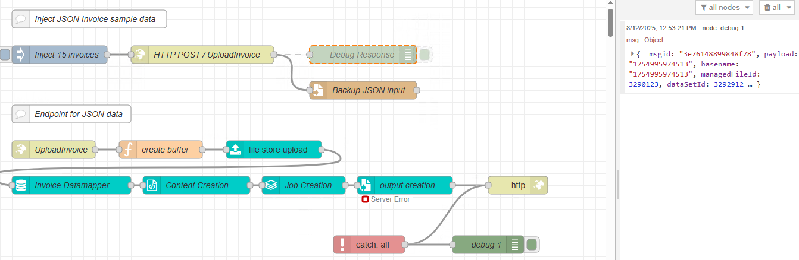Click the create buffer function icon

128,150
